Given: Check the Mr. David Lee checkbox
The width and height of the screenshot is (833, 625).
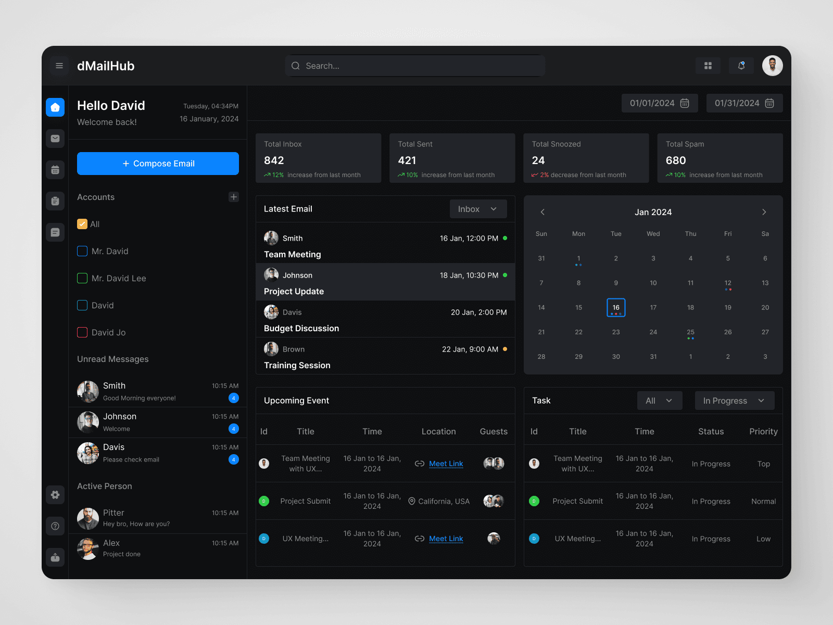Looking at the screenshot, I should pyautogui.click(x=82, y=278).
